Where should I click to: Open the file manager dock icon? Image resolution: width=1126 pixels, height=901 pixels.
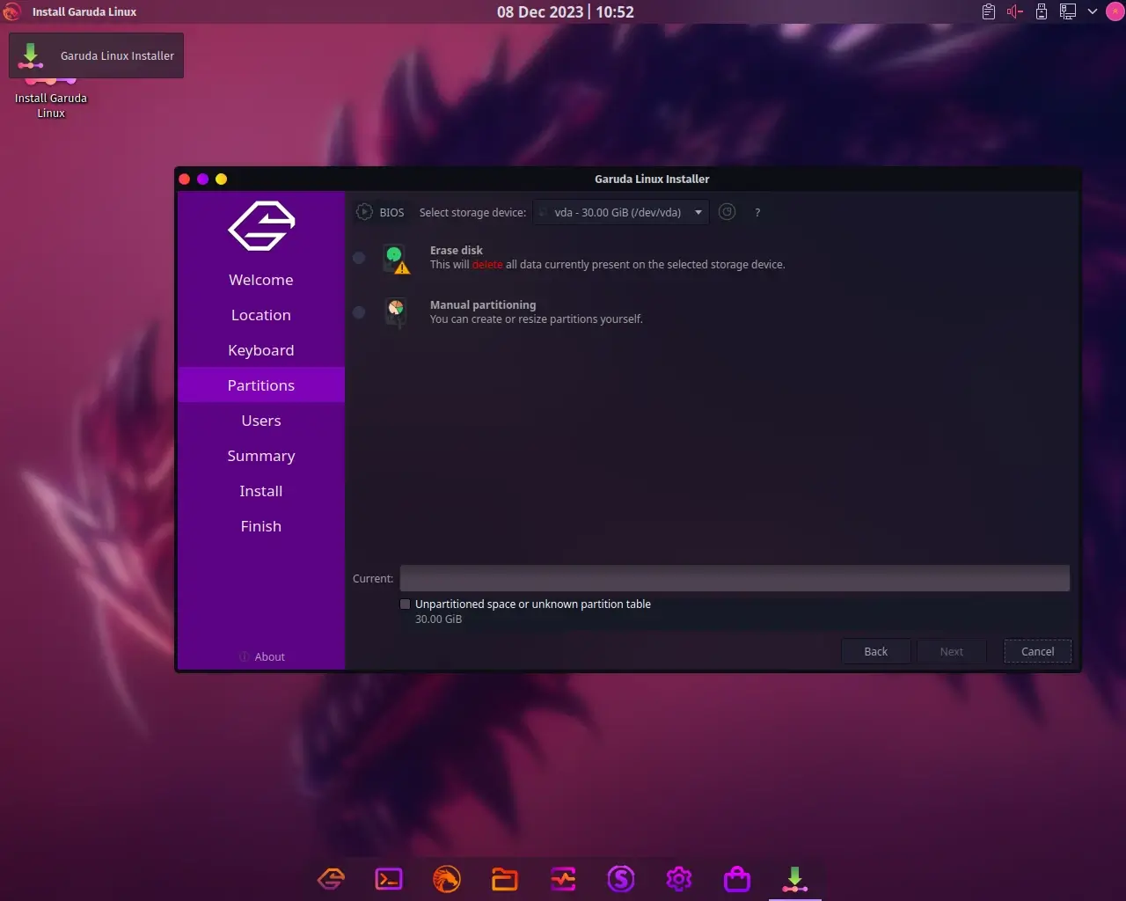[505, 878]
